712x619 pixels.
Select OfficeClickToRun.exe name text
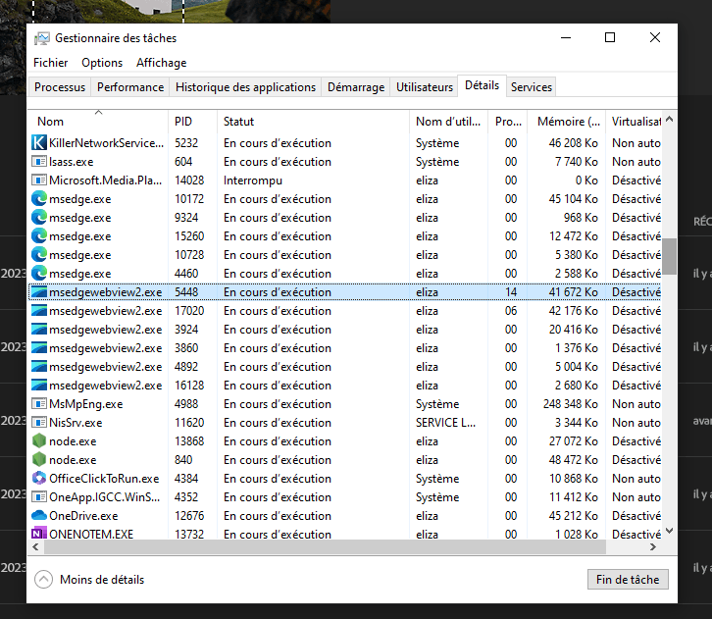pos(104,478)
